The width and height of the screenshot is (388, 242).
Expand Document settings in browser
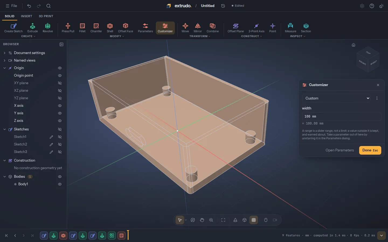coord(5,53)
